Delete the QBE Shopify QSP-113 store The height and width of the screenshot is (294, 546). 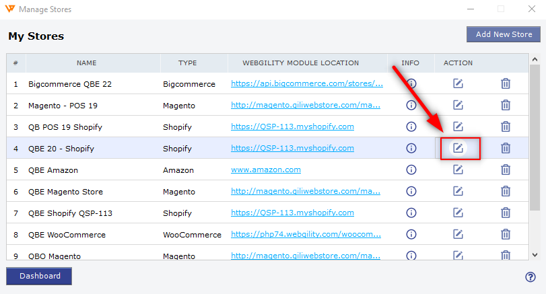click(505, 213)
